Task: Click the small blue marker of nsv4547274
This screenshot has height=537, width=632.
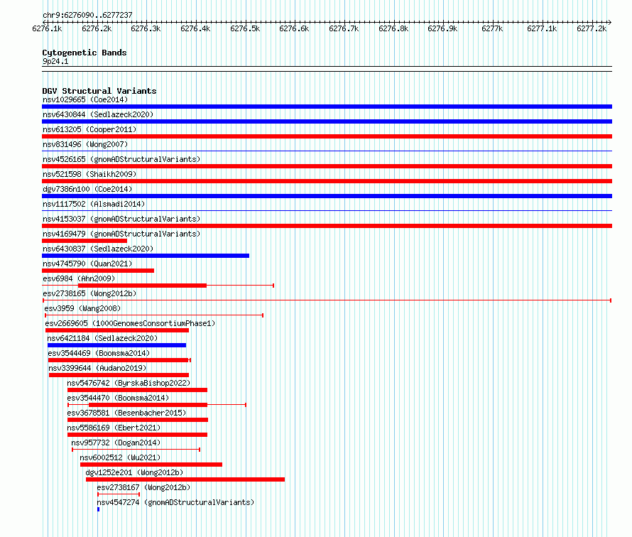Action: click(x=98, y=509)
